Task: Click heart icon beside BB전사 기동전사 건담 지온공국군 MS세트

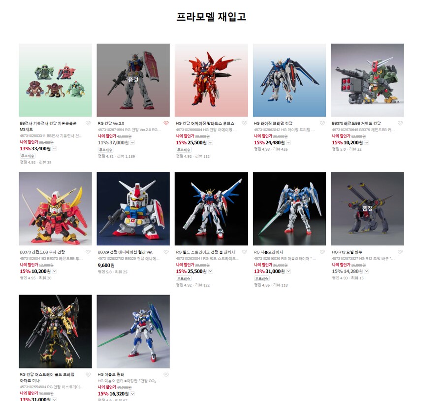Action: point(88,123)
